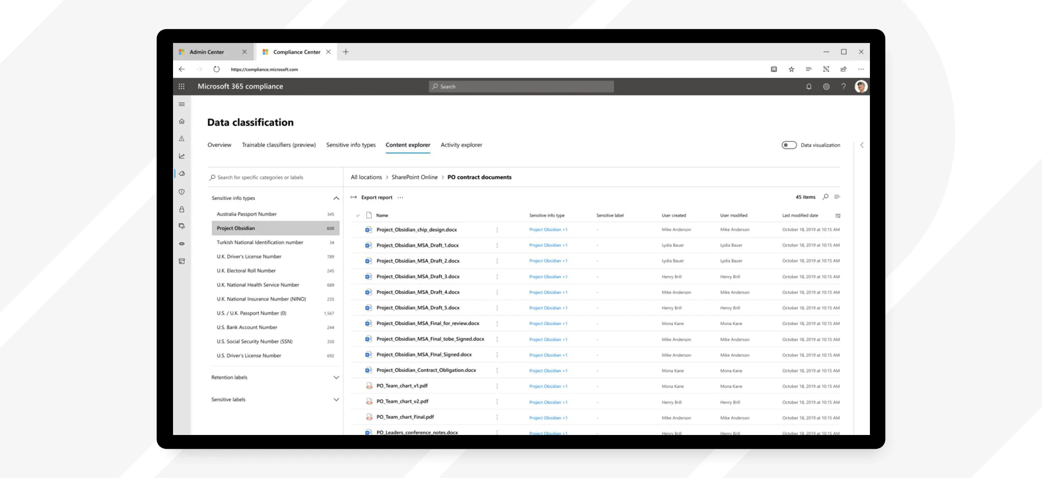Select the Home icon in the left sidebar
Image resolution: width=1042 pixels, height=478 pixels.
click(182, 121)
